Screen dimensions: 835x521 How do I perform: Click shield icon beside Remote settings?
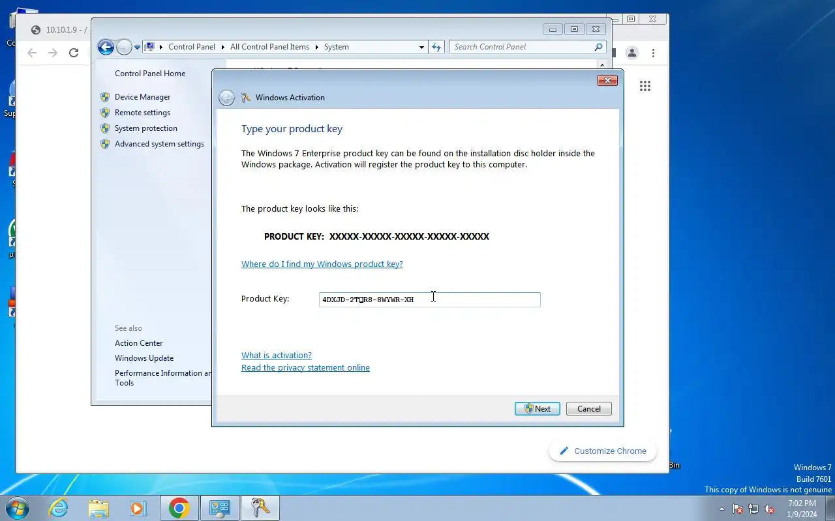coord(105,113)
